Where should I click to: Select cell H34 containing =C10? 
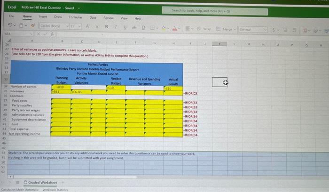pyautogui.click(x=173, y=88)
